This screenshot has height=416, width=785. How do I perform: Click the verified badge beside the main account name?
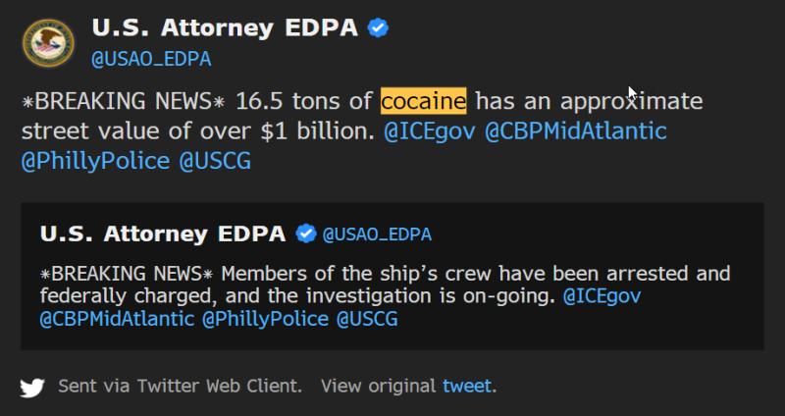point(378,28)
